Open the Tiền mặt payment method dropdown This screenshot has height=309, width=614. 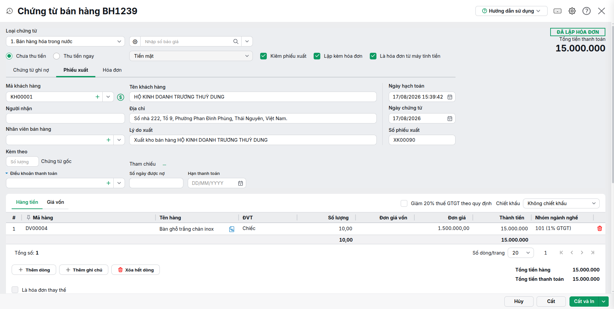tap(191, 56)
